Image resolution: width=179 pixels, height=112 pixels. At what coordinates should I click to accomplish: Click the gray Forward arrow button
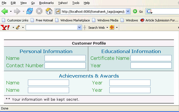[17, 11]
